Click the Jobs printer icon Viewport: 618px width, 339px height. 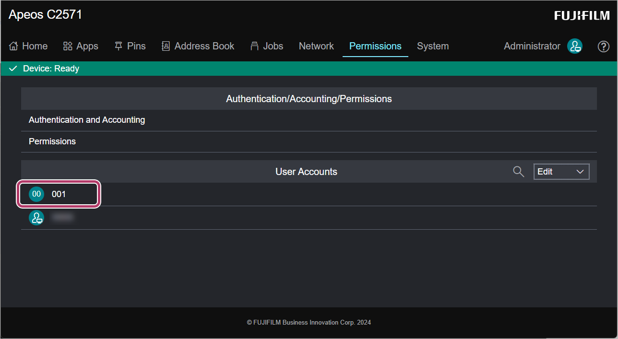coord(254,46)
